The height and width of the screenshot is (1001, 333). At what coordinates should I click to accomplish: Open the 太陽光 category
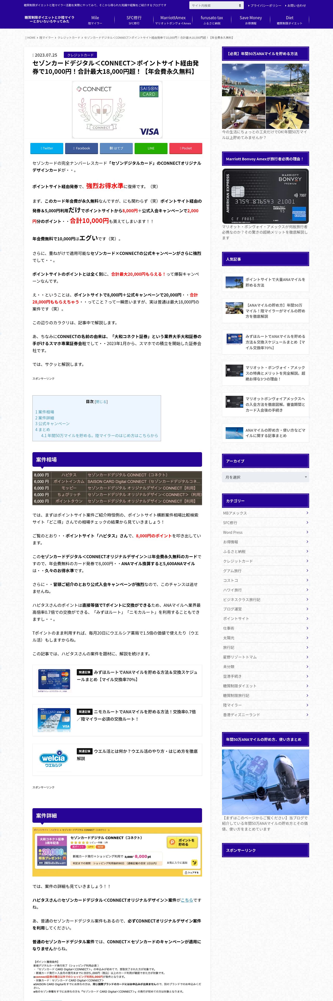pos(265,638)
